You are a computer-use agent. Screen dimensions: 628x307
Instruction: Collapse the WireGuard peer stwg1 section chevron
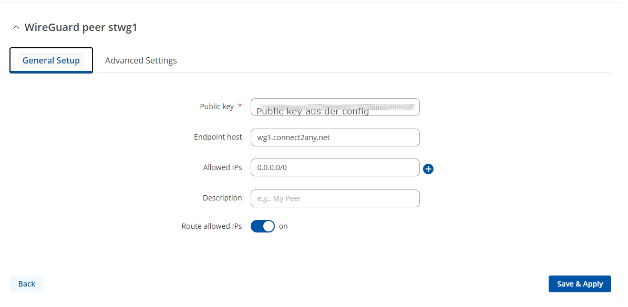pos(16,27)
